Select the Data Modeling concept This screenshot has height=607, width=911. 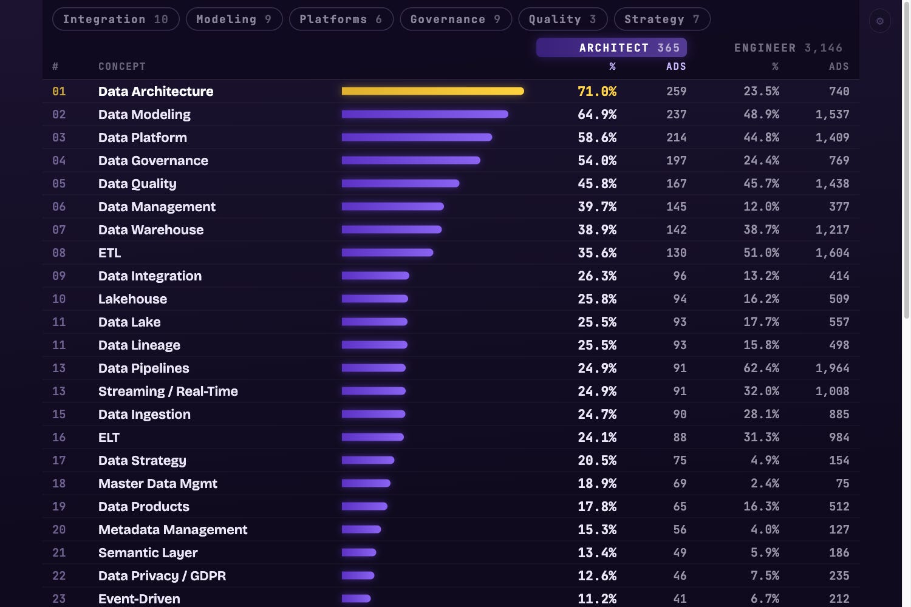[x=144, y=114]
